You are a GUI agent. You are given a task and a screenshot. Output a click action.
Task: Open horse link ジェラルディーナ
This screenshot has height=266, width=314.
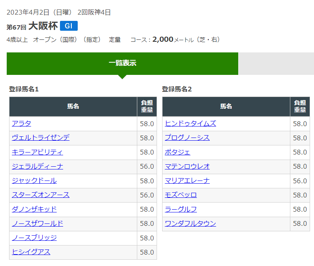pos(37,166)
